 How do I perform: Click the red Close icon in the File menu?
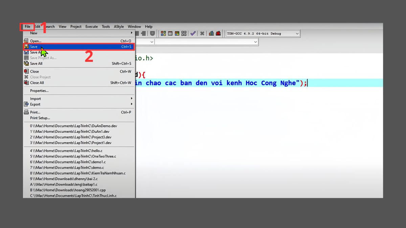coord(26,71)
